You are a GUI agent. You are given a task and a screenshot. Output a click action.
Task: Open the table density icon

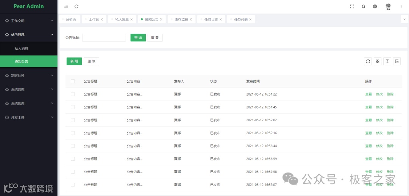click(x=387, y=61)
